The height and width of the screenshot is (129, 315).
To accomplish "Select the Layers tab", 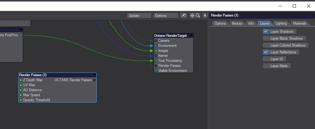I will pyautogui.click(x=265, y=23).
